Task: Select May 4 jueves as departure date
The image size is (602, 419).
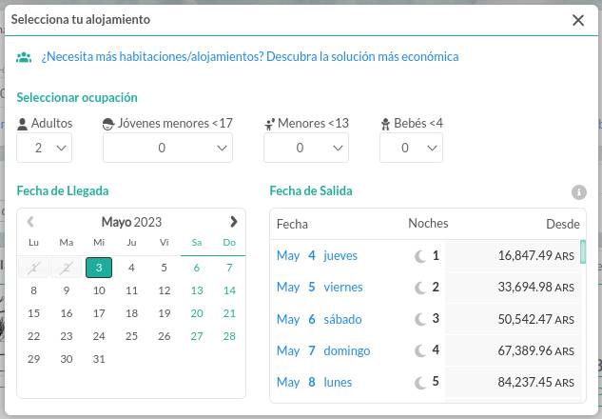Action: point(426,255)
